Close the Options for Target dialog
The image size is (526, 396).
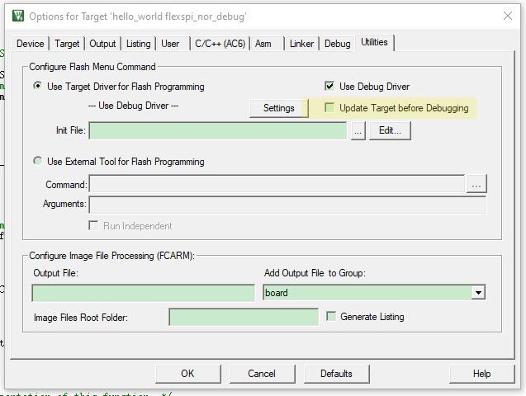pos(508,16)
